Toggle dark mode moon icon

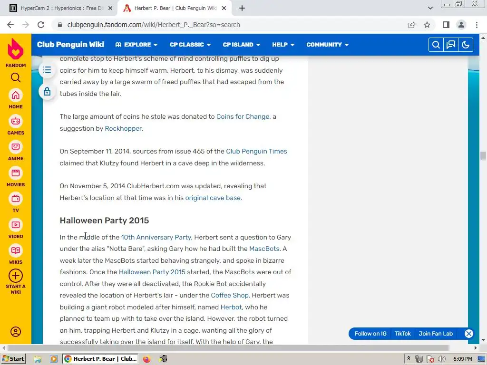click(x=466, y=45)
